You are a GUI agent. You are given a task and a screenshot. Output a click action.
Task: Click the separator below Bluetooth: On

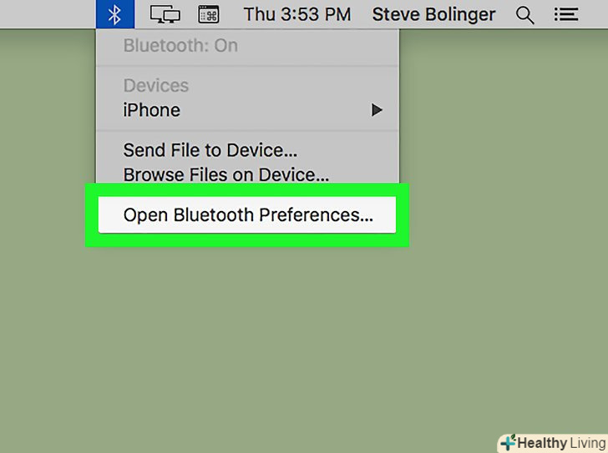[x=247, y=65]
